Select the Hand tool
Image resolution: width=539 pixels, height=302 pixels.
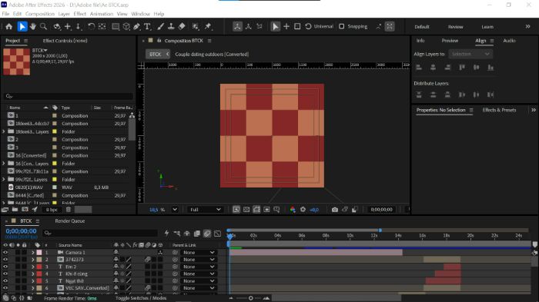coord(32,26)
